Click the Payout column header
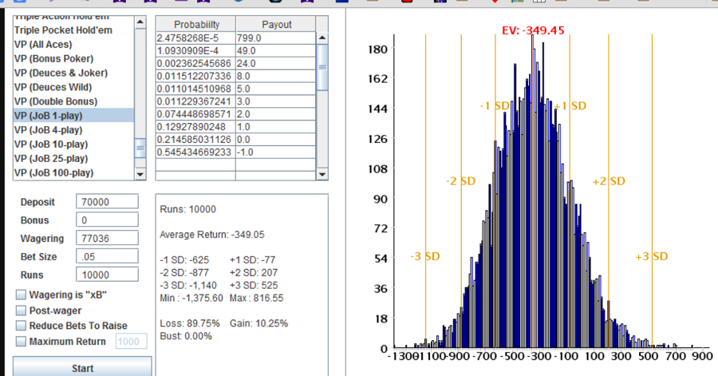The image size is (718, 376). point(276,24)
